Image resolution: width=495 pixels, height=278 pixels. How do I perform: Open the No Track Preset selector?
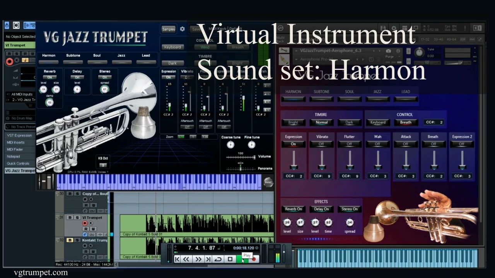click(x=20, y=127)
